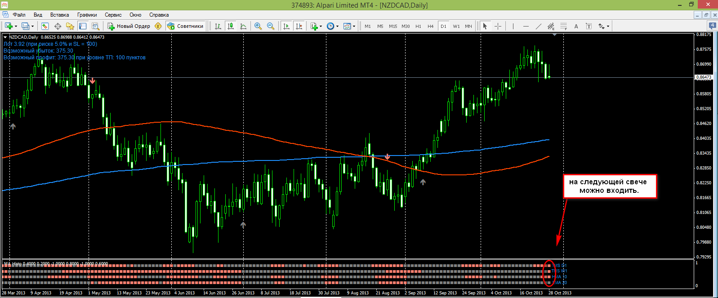Click the 0.86473 current price label

point(704,77)
